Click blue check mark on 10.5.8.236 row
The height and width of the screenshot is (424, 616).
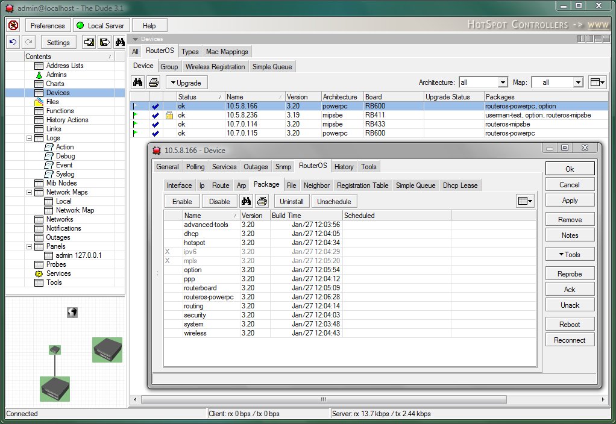156,115
